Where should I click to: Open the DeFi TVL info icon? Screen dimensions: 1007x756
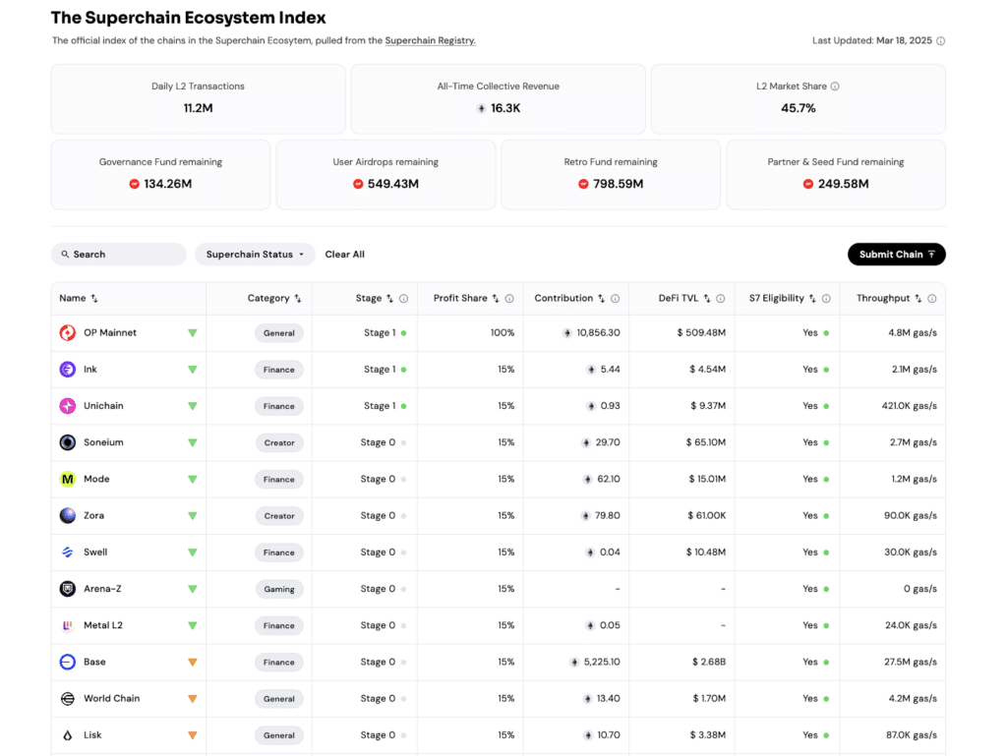click(x=721, y=299)
